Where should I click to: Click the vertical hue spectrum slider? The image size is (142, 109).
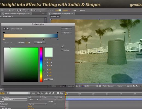pos(41,65)
